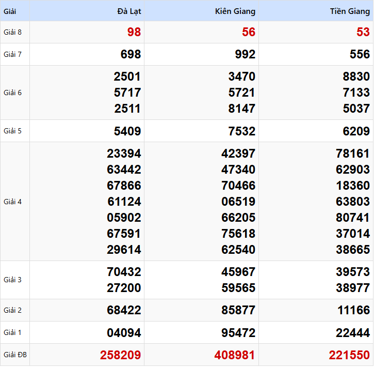This screenshot has width=374, height=367.
Task: Select Giải 3 number 39573
Action: click(x=353, y=272)
